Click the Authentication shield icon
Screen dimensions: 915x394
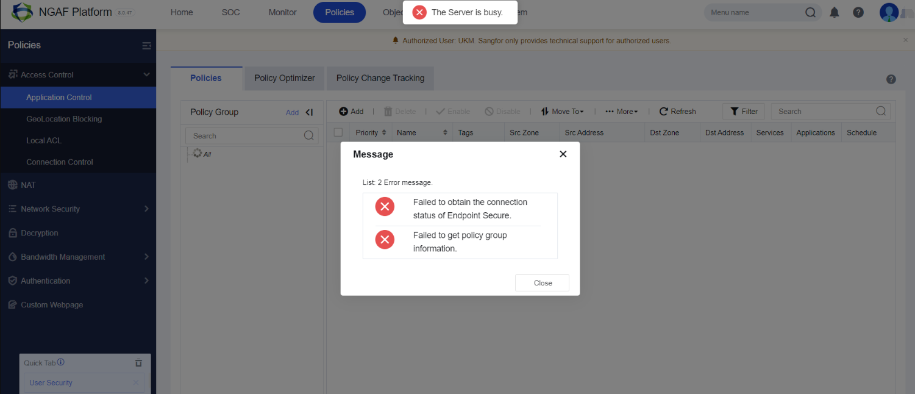tap(13, 281)
